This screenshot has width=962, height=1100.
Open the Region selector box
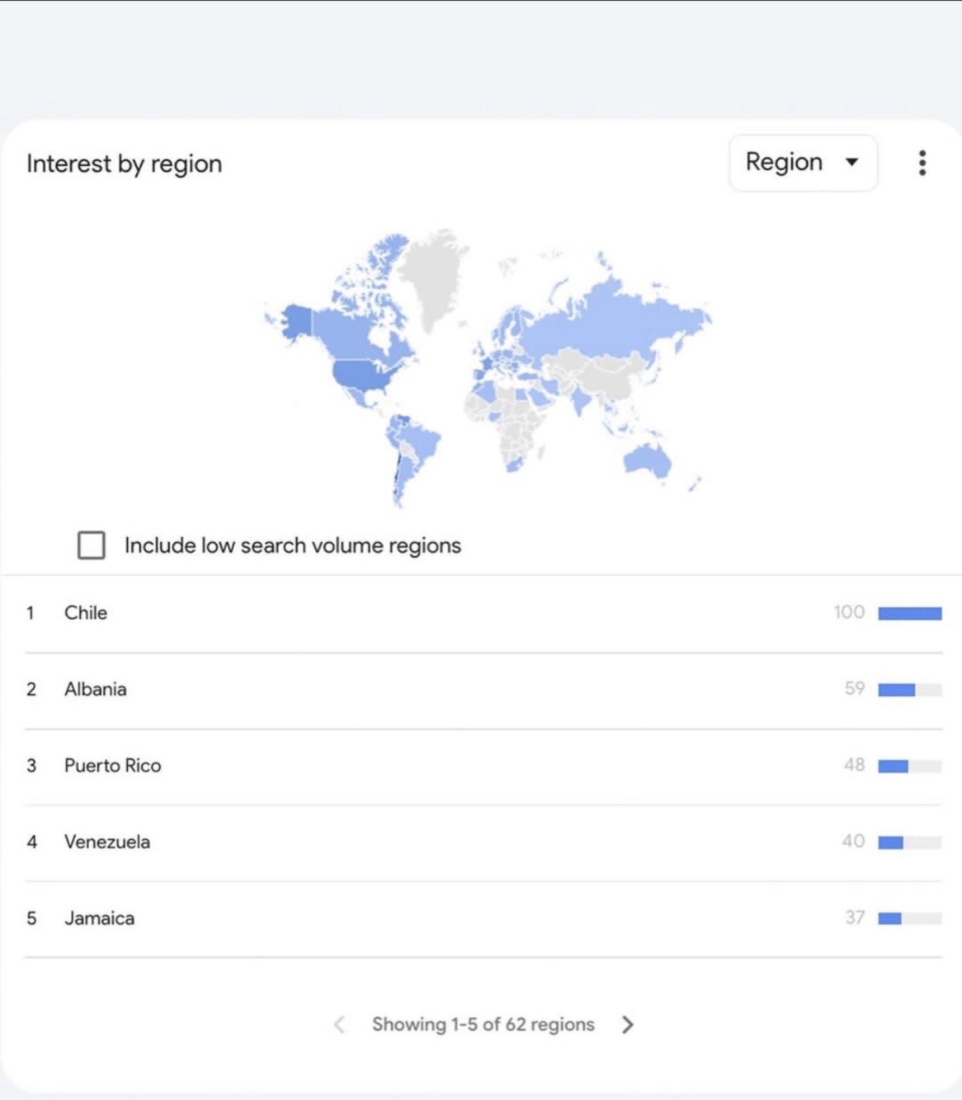(x=803, y=163)
